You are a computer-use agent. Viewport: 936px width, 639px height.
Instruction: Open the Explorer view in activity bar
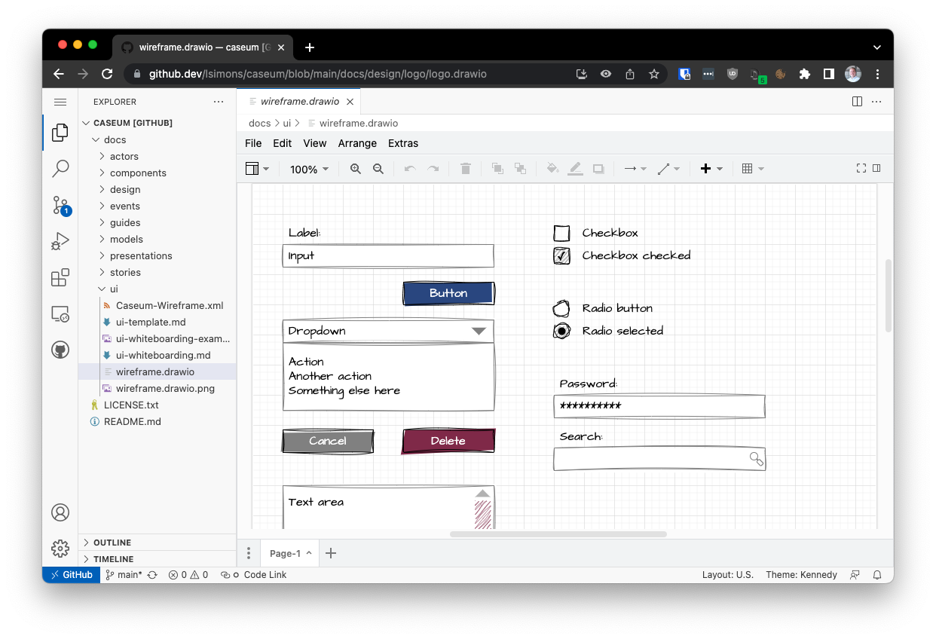[x=60, y=133]
